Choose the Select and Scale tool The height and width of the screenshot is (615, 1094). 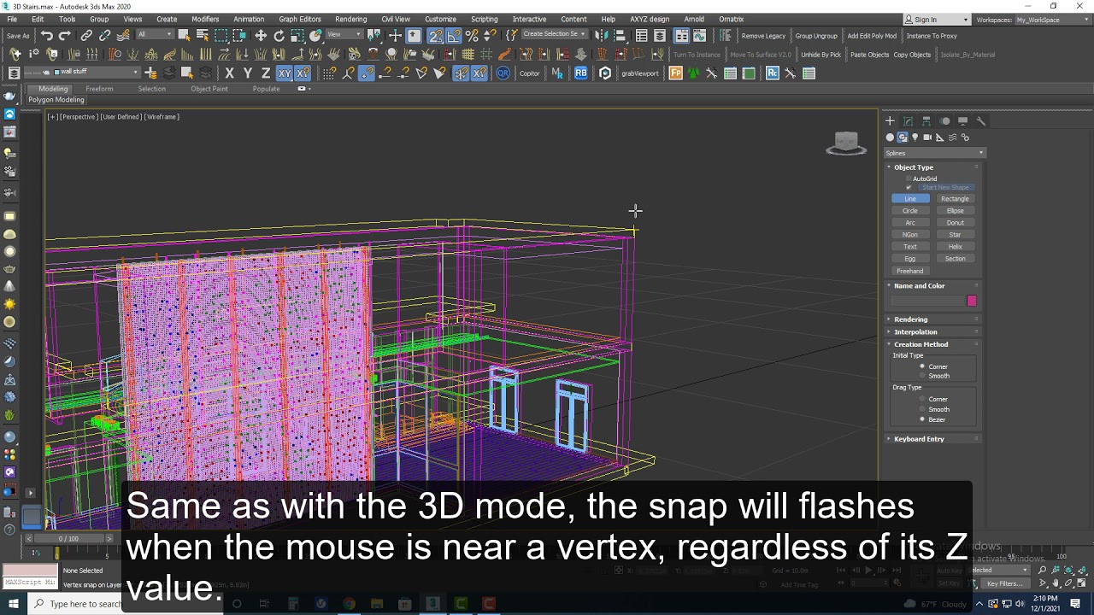[297, 36]
